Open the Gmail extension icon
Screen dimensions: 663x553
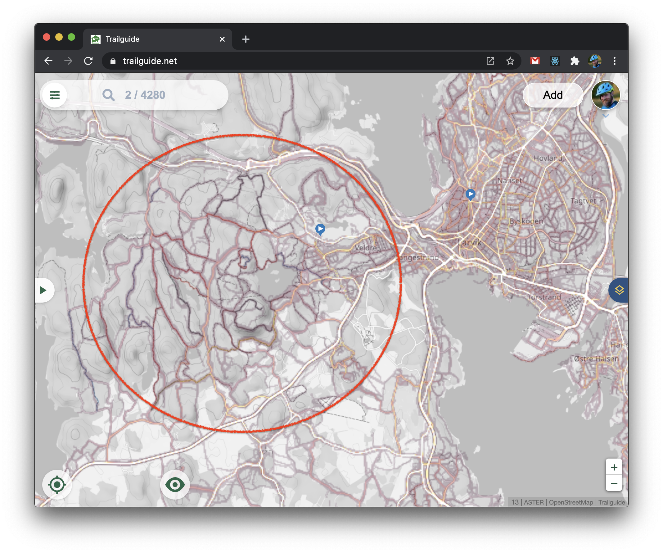tap(535, 61)
